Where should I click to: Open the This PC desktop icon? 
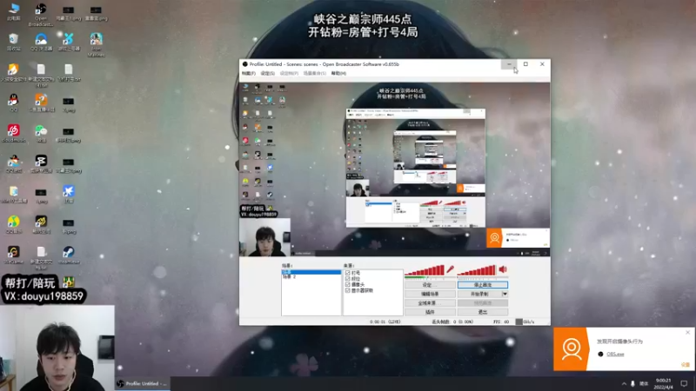(x=13, y=11)
